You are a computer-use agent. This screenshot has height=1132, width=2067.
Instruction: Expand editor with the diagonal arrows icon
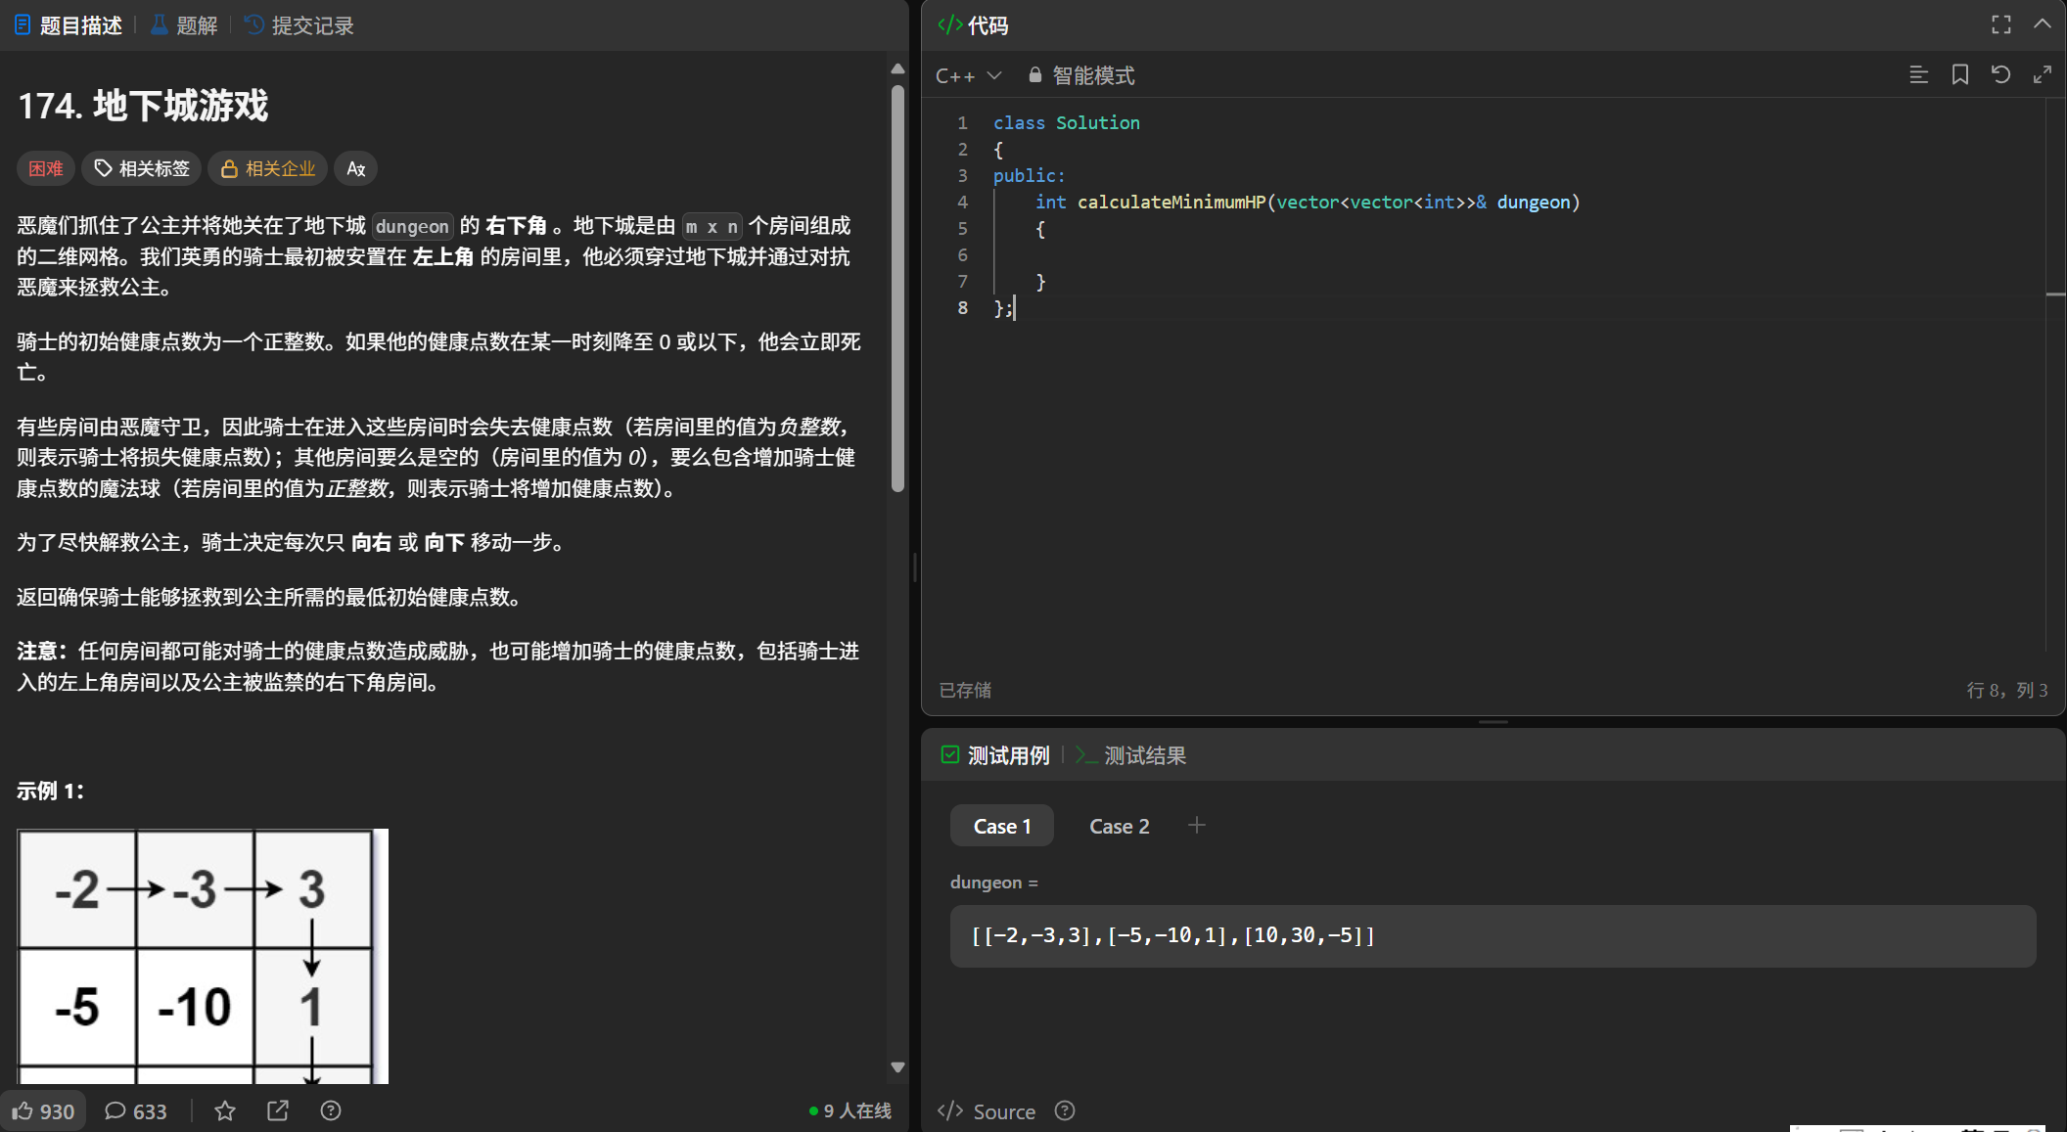2042,75
